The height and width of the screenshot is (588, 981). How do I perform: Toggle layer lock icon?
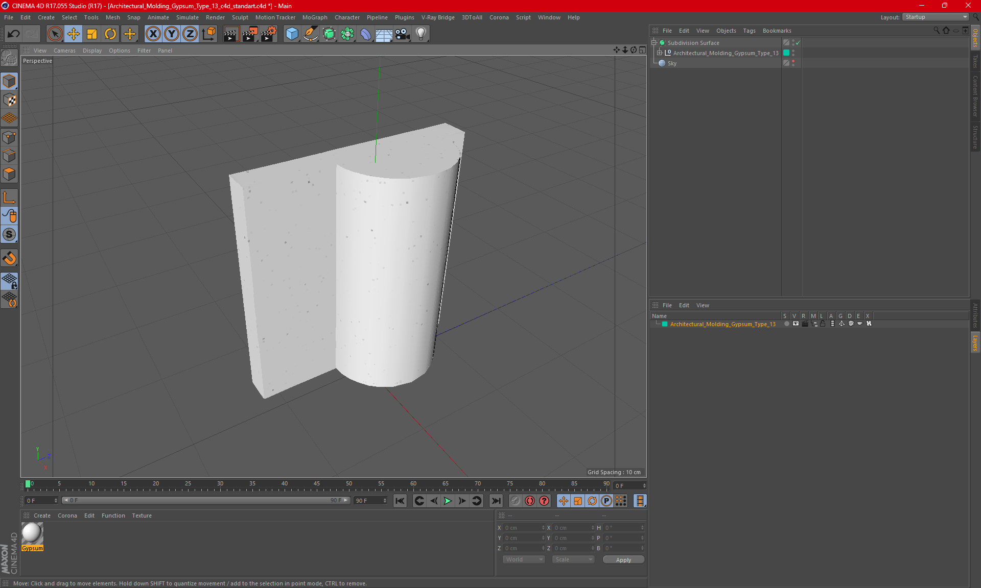[x=823, y=324]
